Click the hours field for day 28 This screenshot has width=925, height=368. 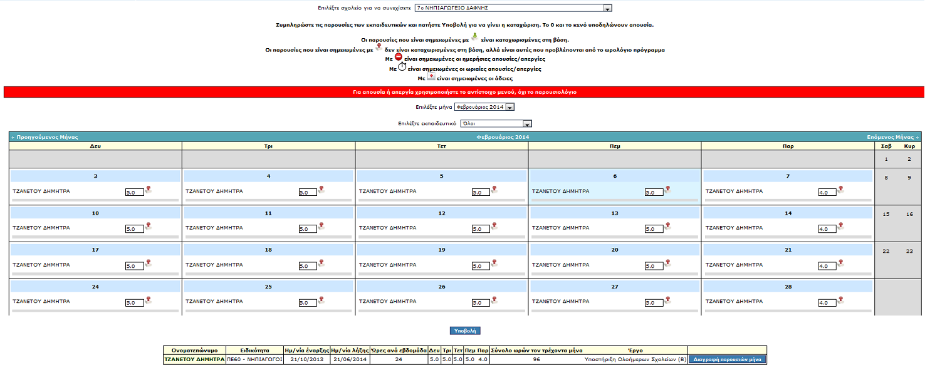[x=827, y=303]
